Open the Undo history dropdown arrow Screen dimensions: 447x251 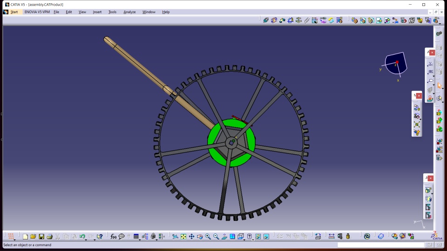tap(86, 240)
